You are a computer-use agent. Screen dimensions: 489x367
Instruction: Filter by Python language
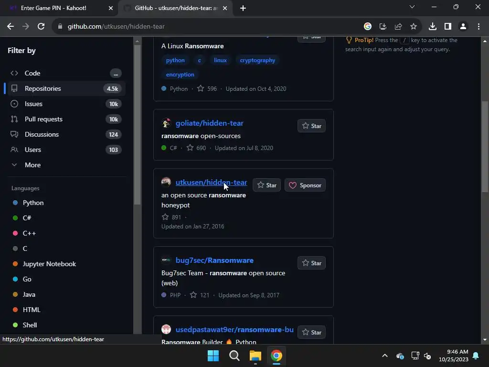pos(33,203)
